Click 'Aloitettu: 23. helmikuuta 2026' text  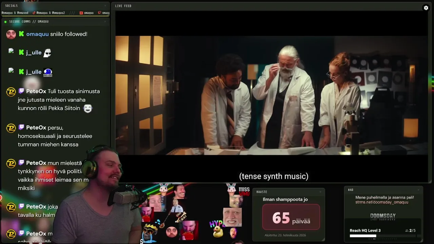[285, 235]
